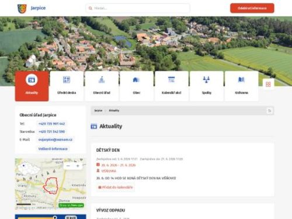The width and height of the screenshot is (292, 219).
Task: Click Aktuality in the breadcrumb
Action: point(114,110)
